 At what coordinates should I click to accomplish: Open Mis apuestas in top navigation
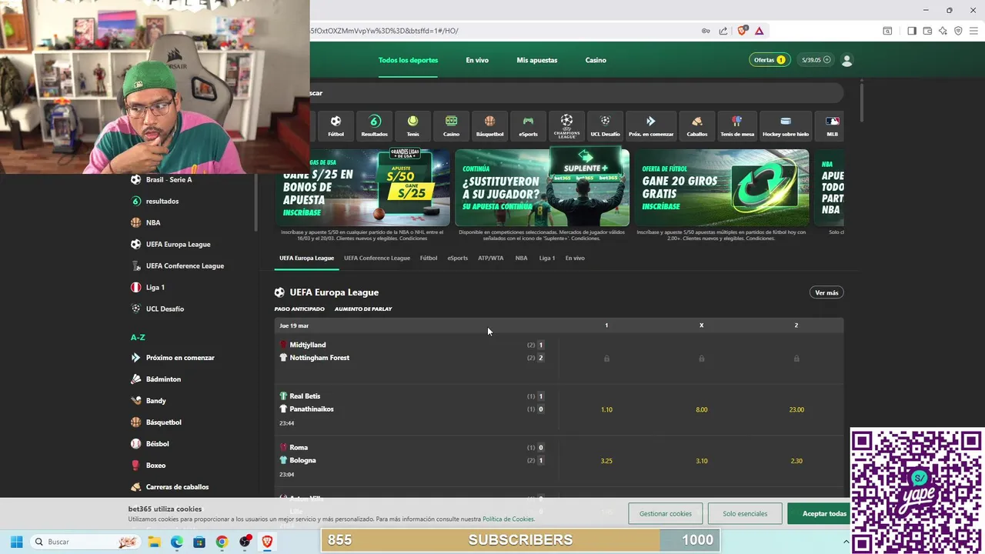click(x=537, y=60)
